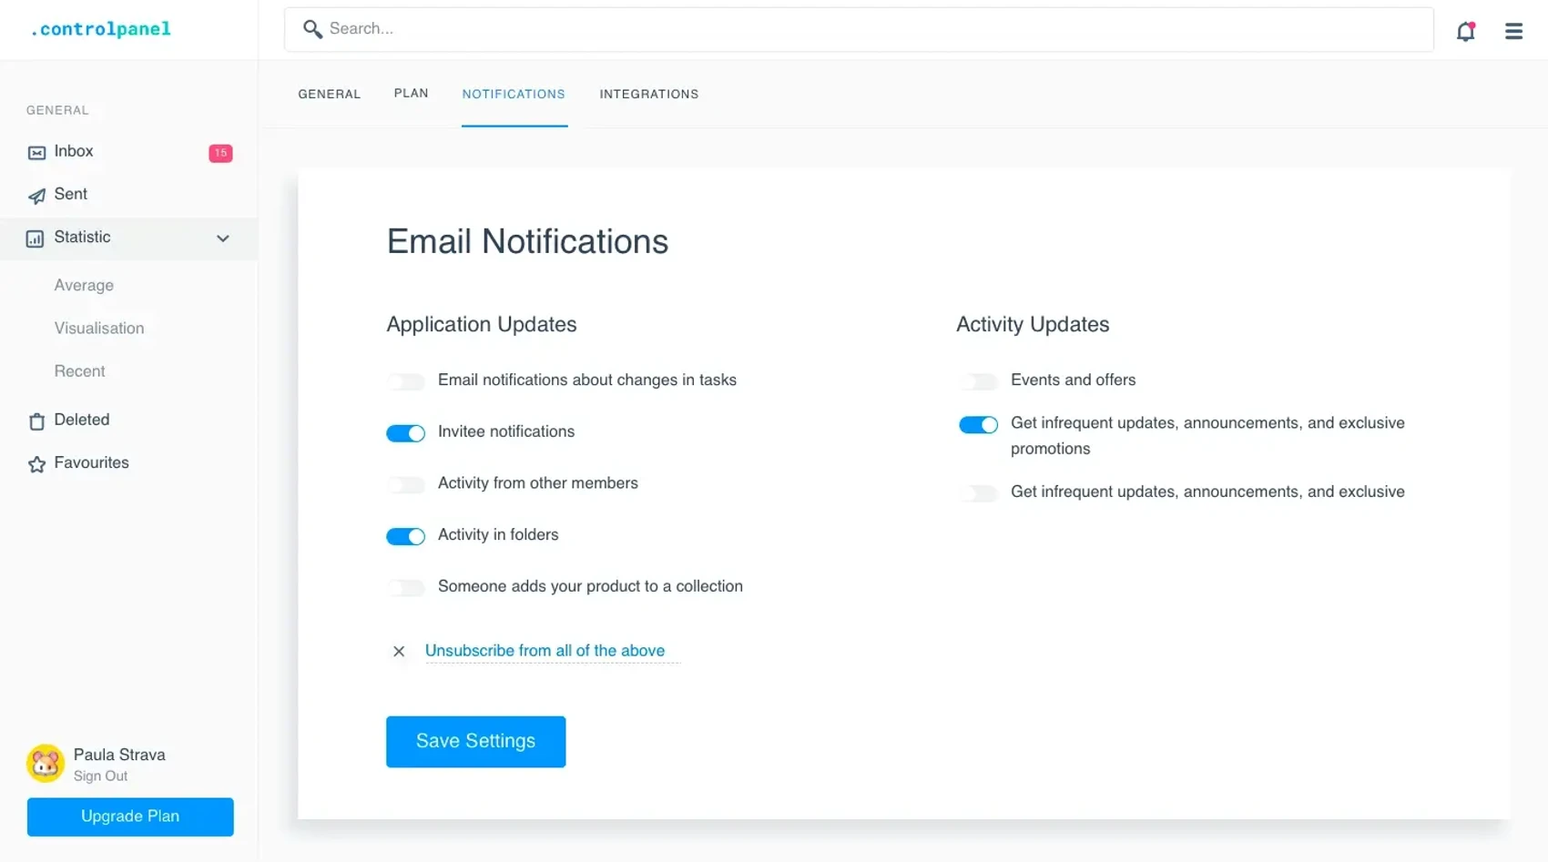
Task: Click the Statistic chart icon
Action: click(x=36, y=238)
